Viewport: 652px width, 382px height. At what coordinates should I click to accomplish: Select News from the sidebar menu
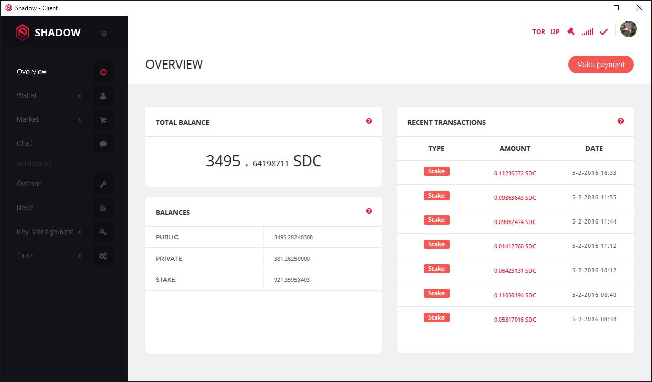(25, 208)
